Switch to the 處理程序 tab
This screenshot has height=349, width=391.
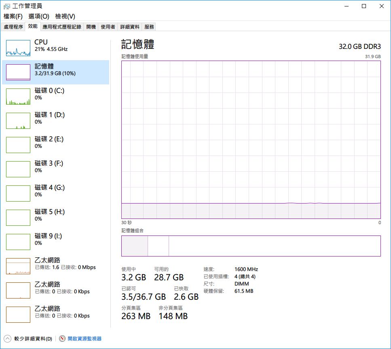tap(13, 27)
